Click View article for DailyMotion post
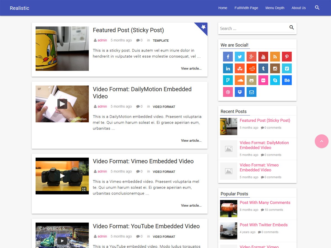 click(191, 141)
